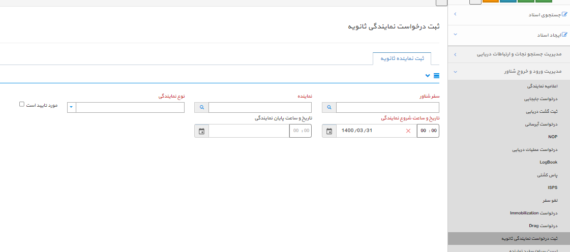570x252 pixels.
Task: Click the 1400/03/31 start date value
Action: point(357,131)
